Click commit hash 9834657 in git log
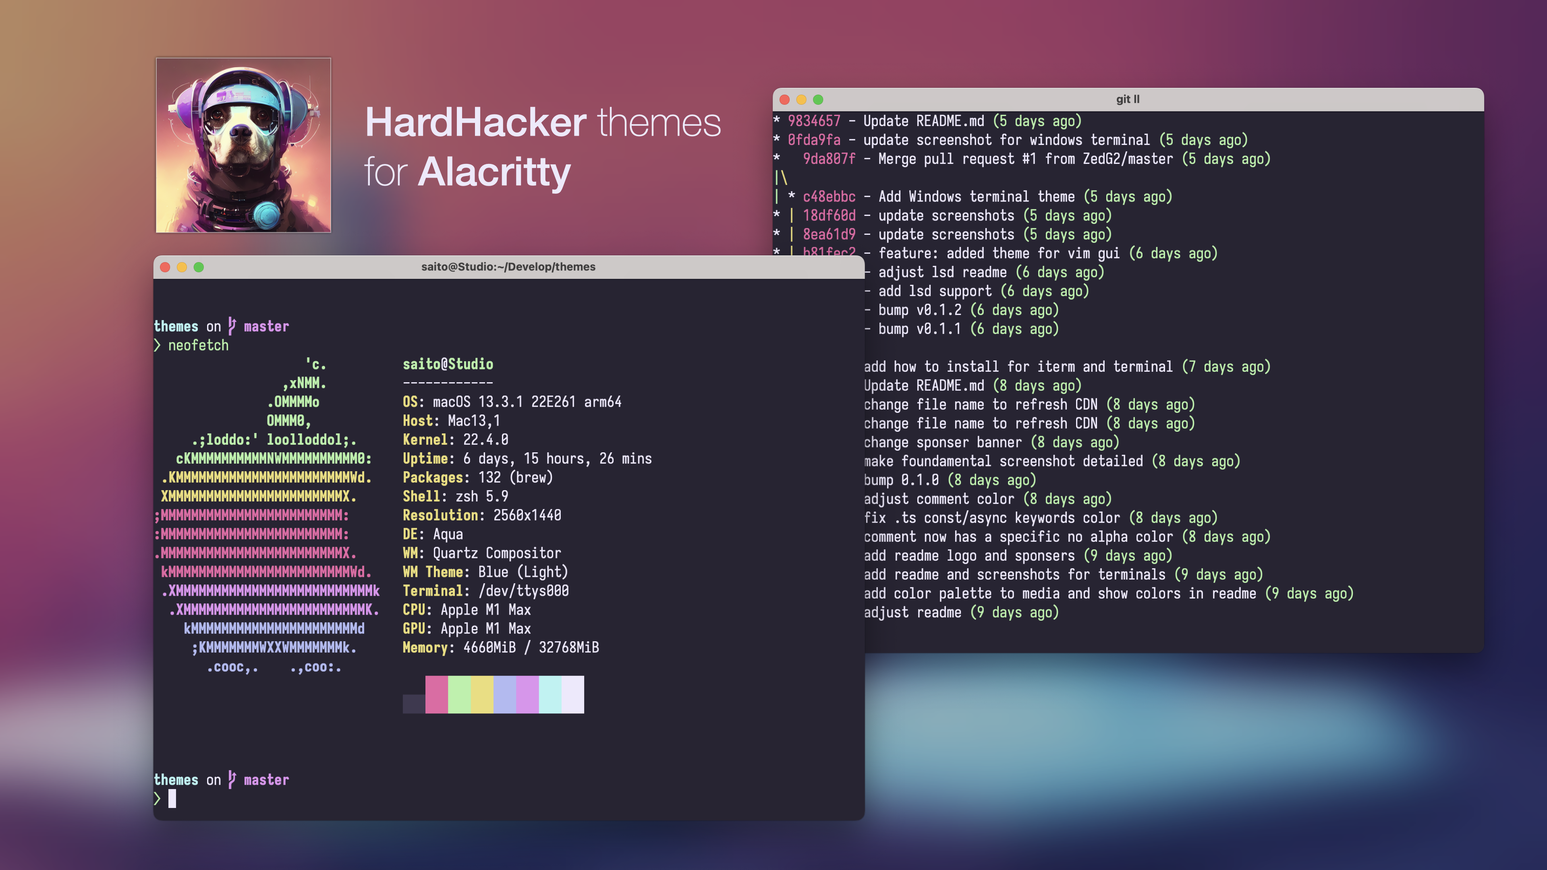This screenshot has width=1547, height=870. (814, 121)
